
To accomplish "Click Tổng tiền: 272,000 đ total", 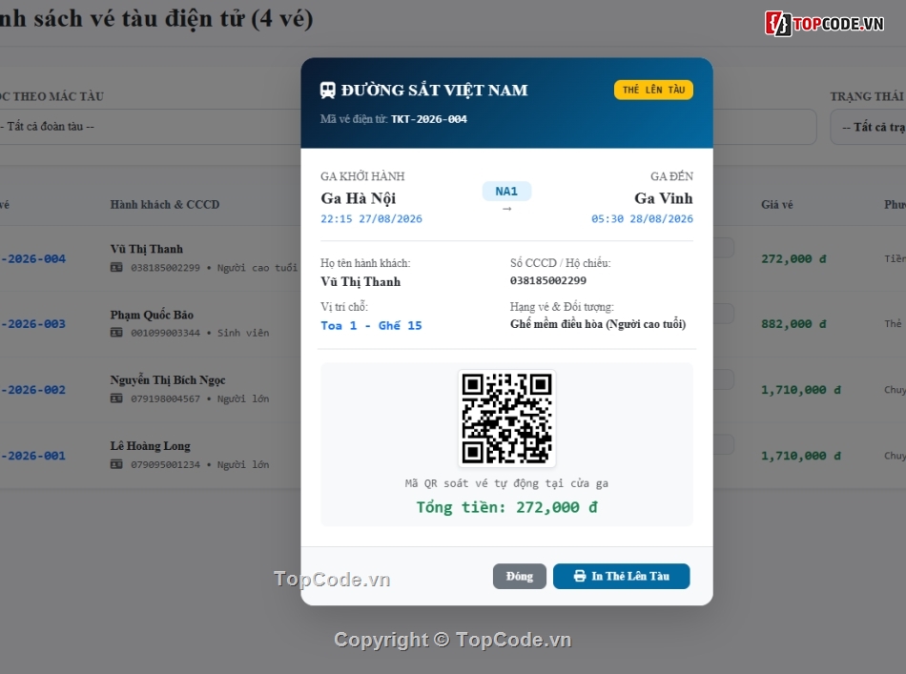I will (506, 507).
